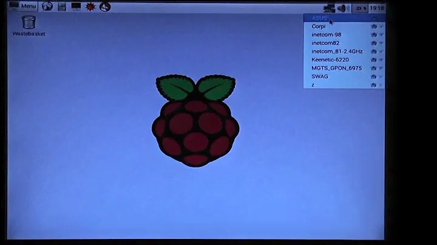Viewport: 437px width, 245px height.
Task: Open the Wastebasket desktop icon
Action: 29,25
